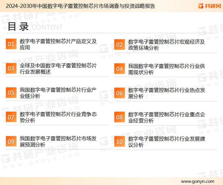The image size is (223, 185).
Task: Go to the 行业供需现状分析 chapter
Action: (x=167, y=69)
